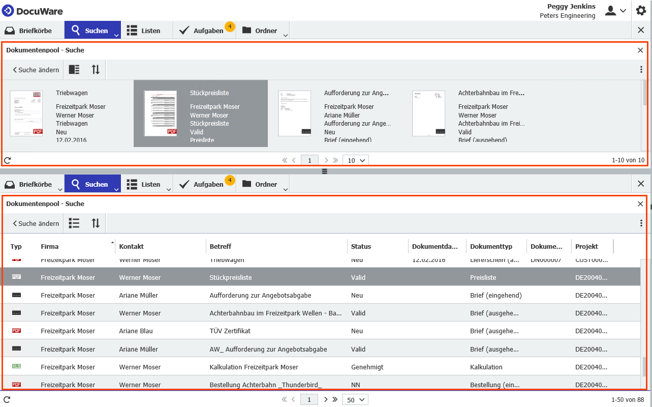Click PDF icon in Stückpreisliste table row
Screen dimensions: 652x407
point(16,277)
